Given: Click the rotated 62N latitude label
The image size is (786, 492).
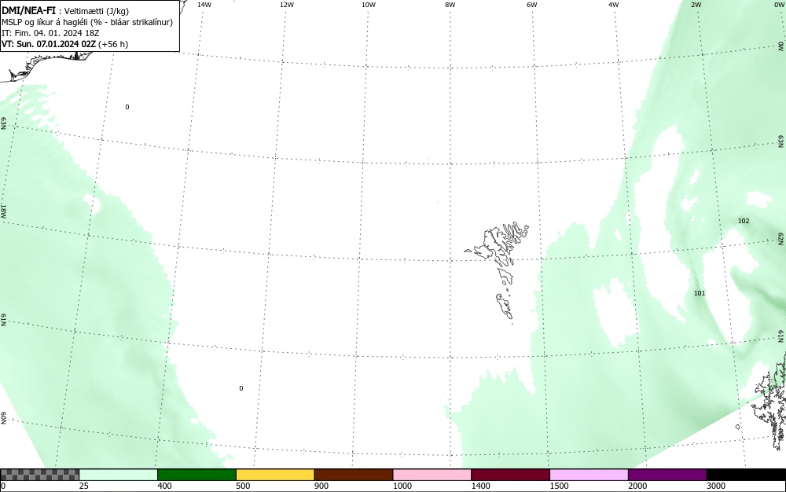Looking at the screenshot, I should point(781,239).
